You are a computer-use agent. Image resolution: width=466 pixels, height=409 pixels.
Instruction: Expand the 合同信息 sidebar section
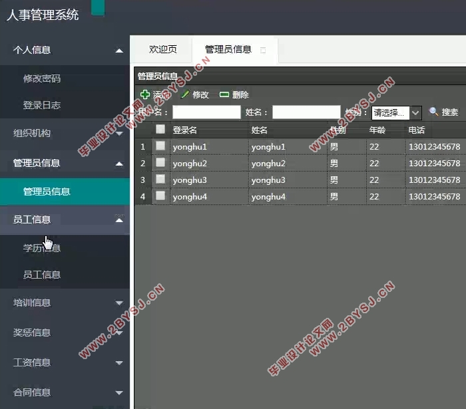coord(118,393)
